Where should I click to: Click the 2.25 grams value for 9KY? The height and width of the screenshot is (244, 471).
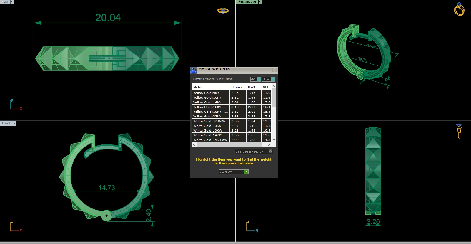[x=235, y=93]
